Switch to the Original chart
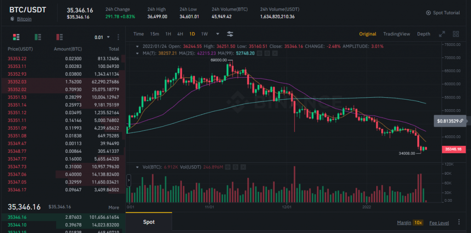The height and width of the screenshot is (233, 471). click(368, 34)
